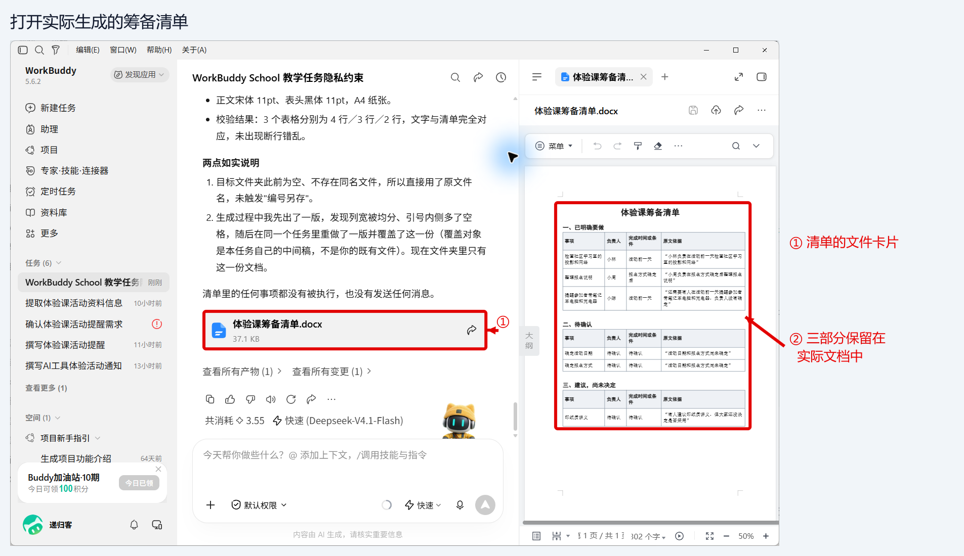Toggle the right side panel layout icon
The image size is (964, 556).
[762, 77]
